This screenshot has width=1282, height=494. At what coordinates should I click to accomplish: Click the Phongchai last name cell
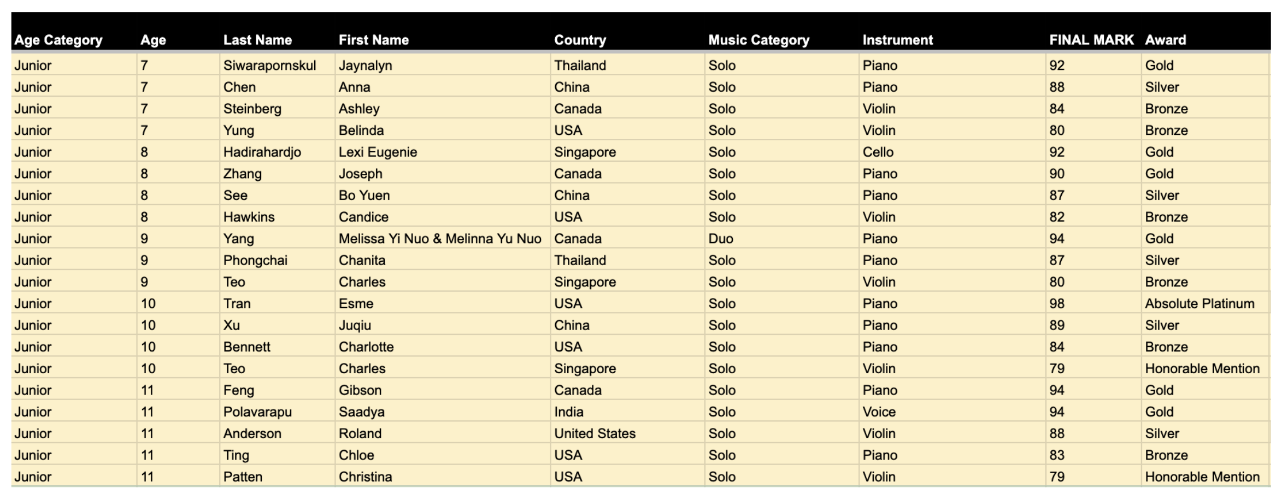click(x=277, y=260)
